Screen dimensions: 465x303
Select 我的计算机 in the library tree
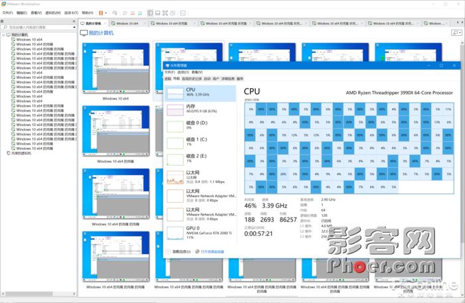point(19,35)
